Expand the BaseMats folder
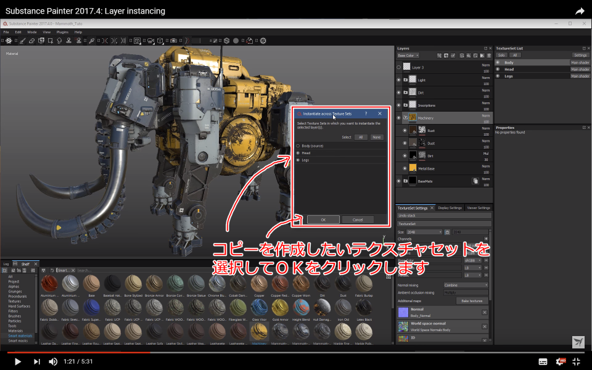 coord(406,181)
